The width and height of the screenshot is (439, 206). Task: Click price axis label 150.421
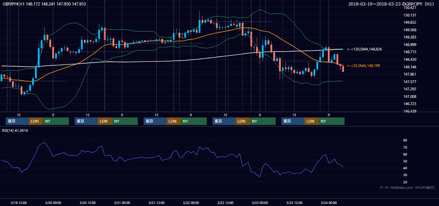click(x=410, y=8)
